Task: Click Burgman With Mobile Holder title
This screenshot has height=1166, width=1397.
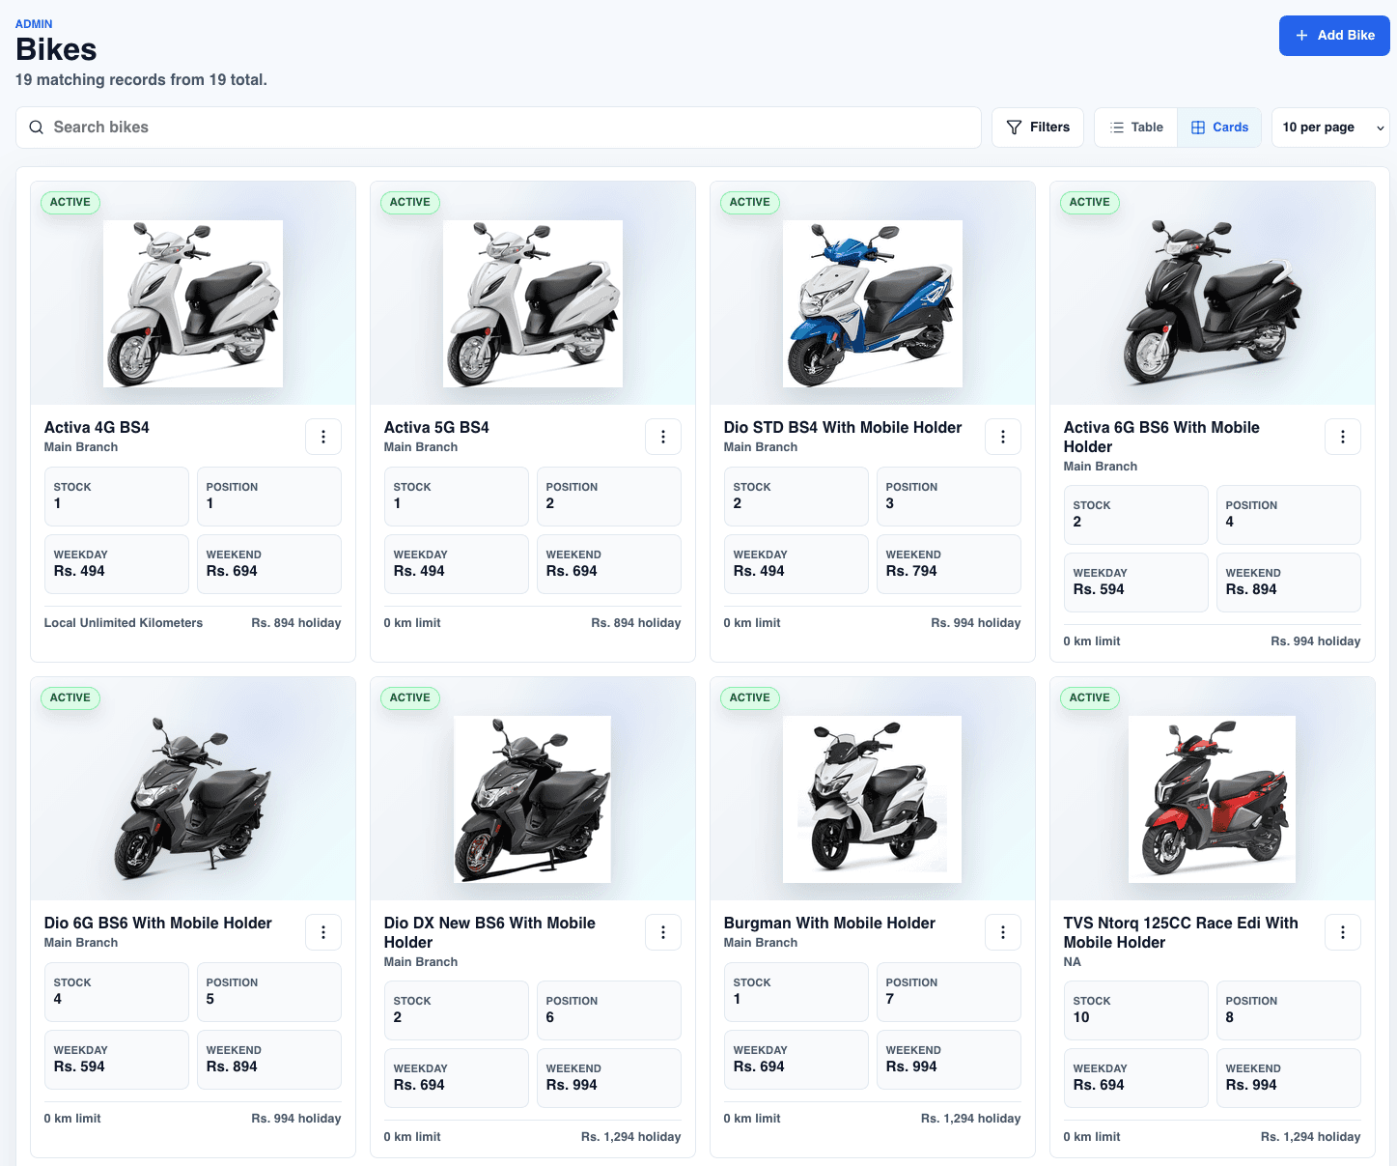Action: [829, 924]
